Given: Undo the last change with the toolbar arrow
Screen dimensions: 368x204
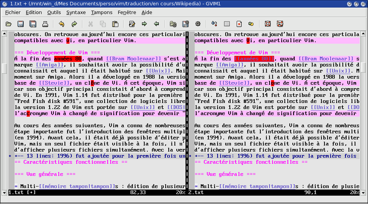Looking at the screenshot, I should (x=61, y=24).
